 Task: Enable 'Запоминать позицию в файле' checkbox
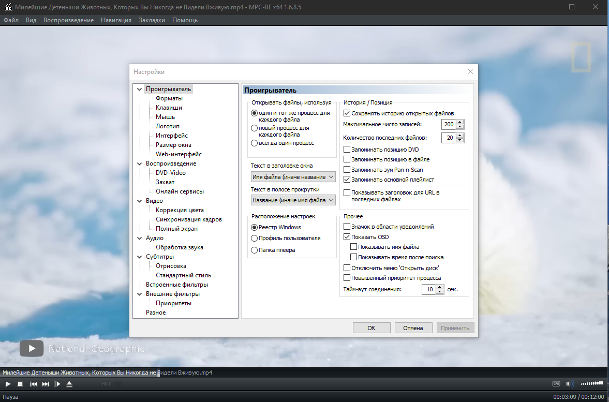[x=347, y=159]
